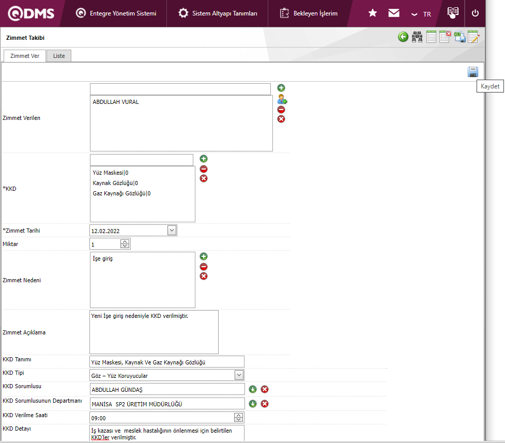This screenshot has width=505, height=443.
Task: Remove selected Zimmet Verilen with red minus
Action: (x=281, y=110)
